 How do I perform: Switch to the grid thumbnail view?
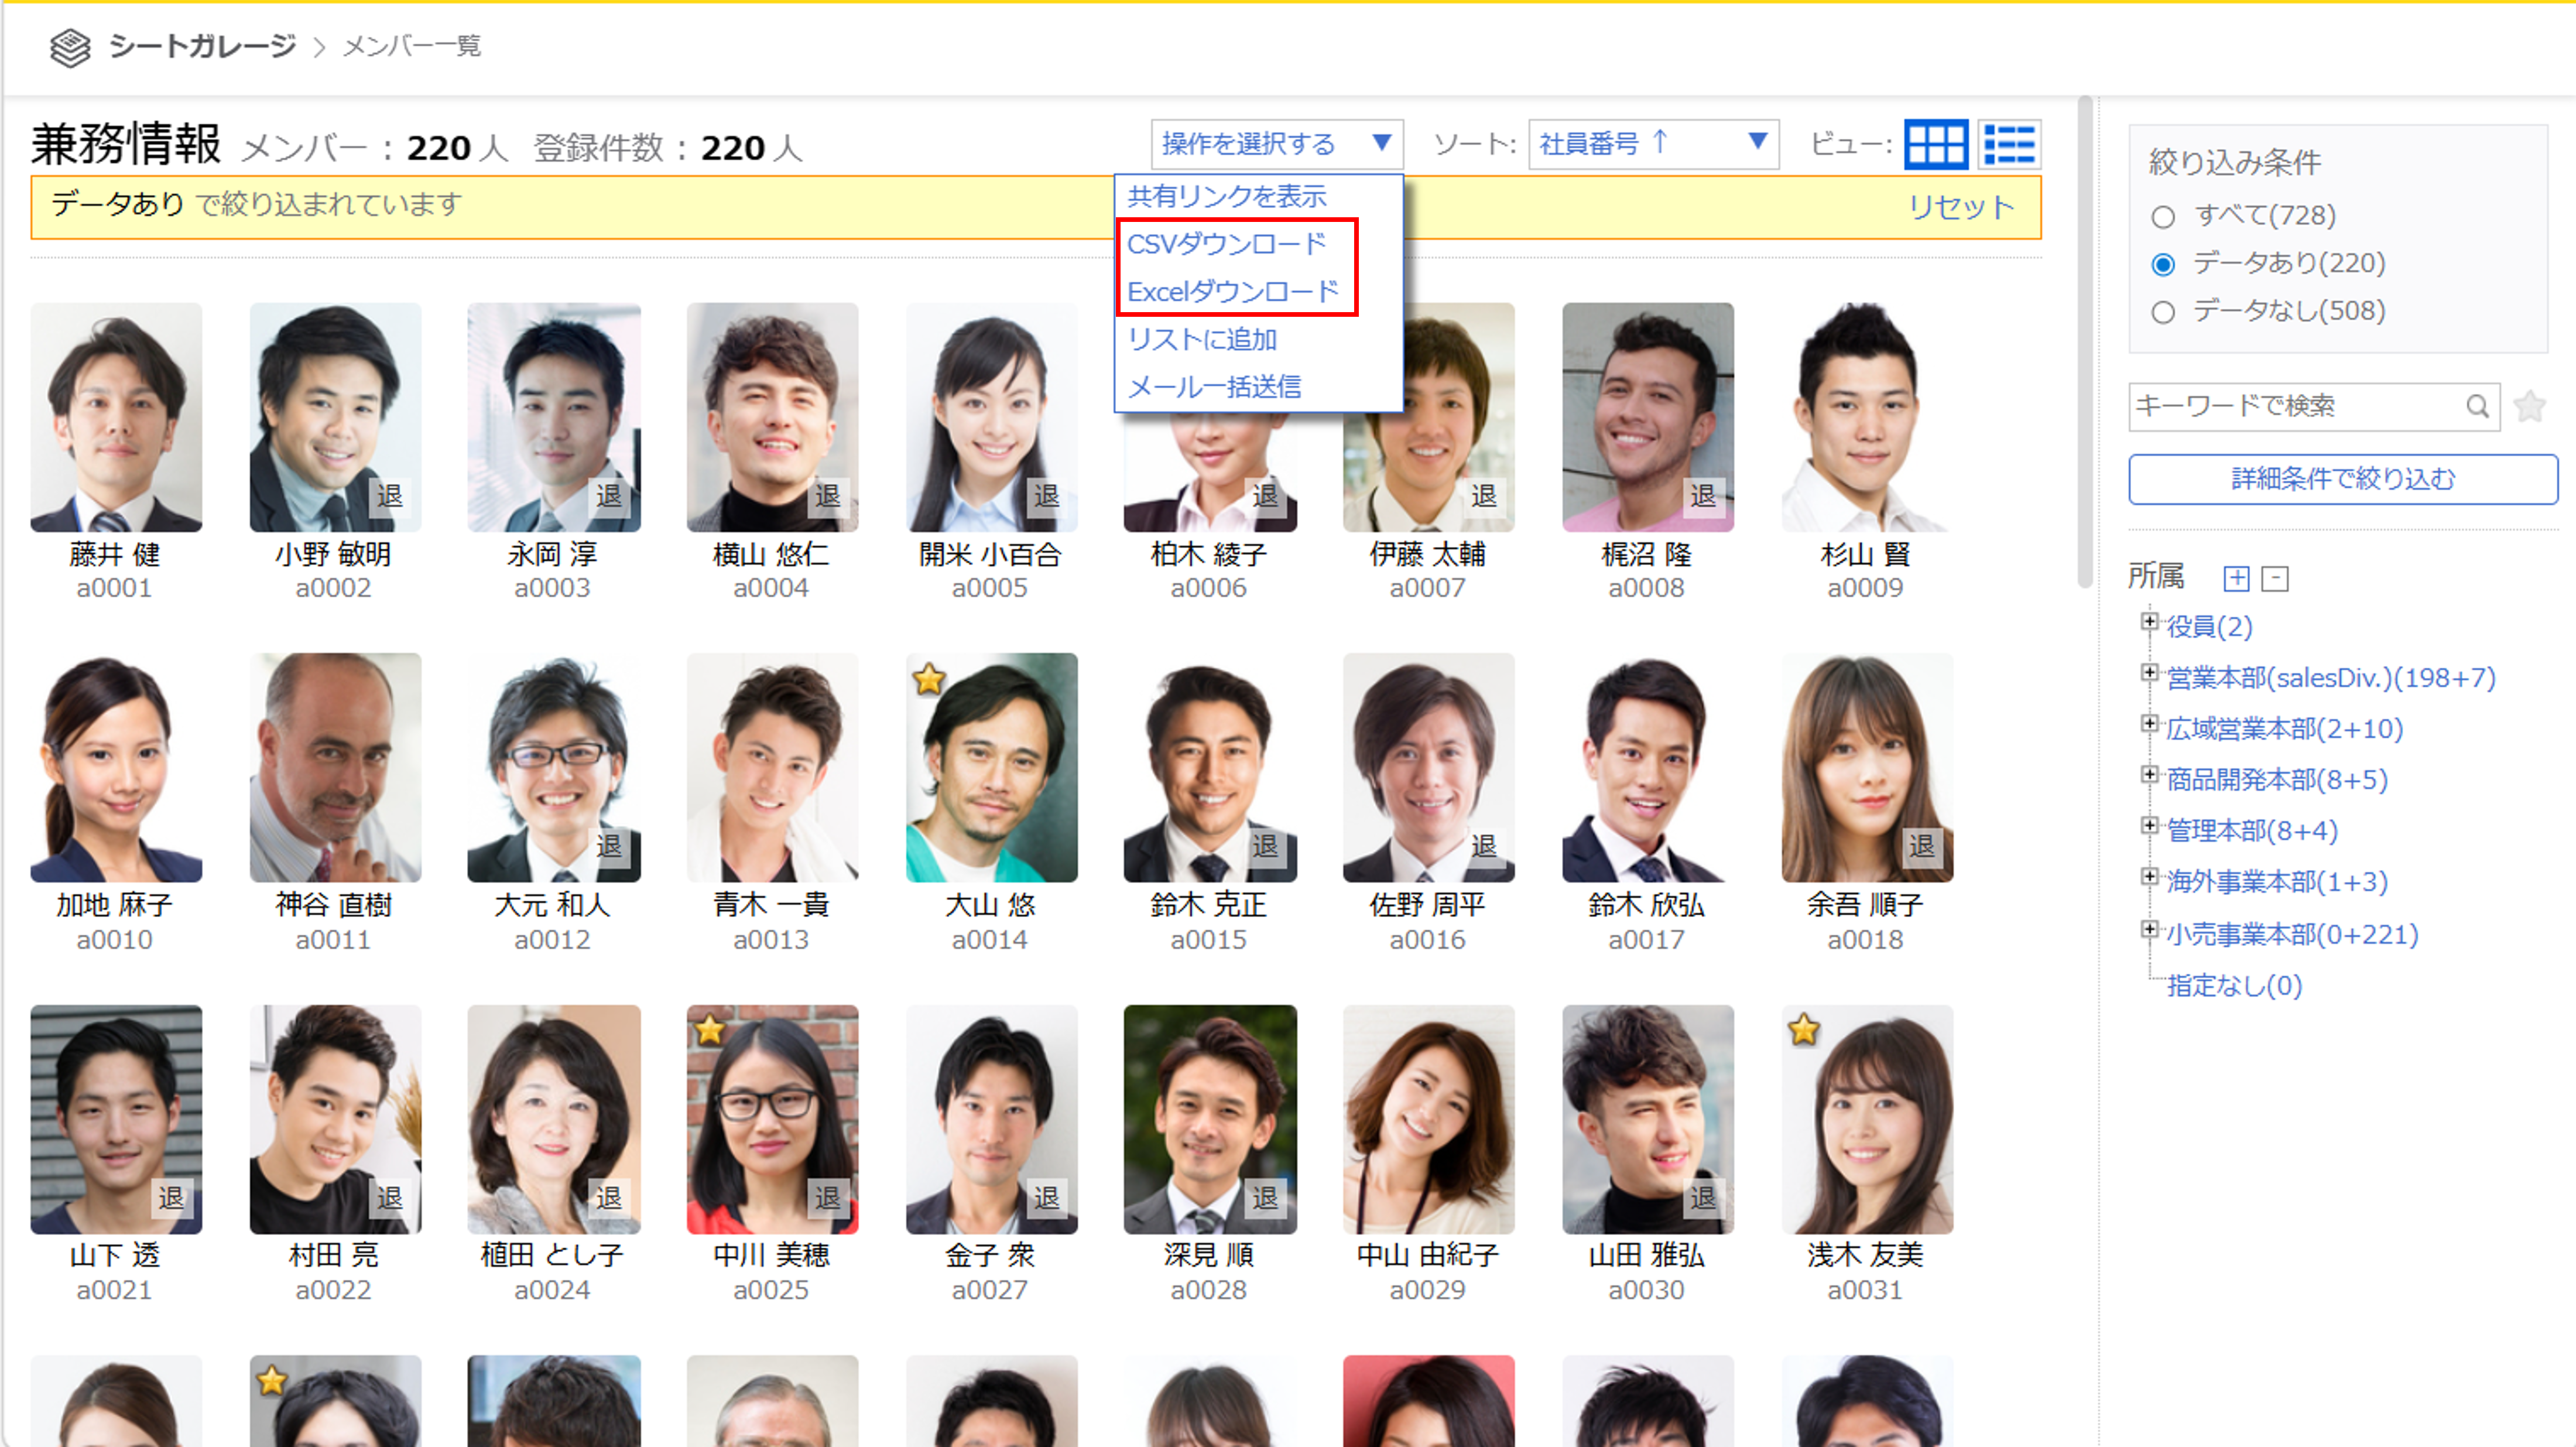point(1935,145)
